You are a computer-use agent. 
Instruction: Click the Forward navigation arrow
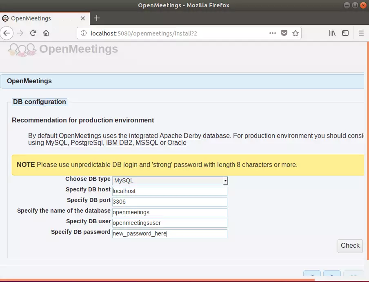tap(20, 33)
